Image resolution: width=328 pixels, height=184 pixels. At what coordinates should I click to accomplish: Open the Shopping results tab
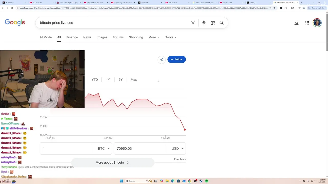136,37
